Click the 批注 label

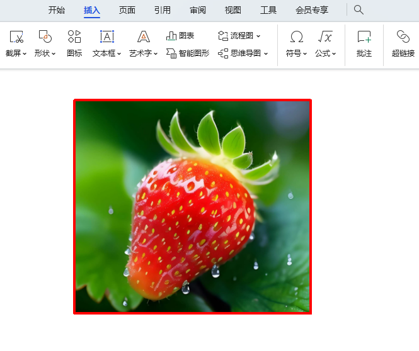tap(364, 53)
